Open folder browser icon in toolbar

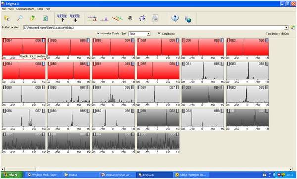(x=7, y=18)
